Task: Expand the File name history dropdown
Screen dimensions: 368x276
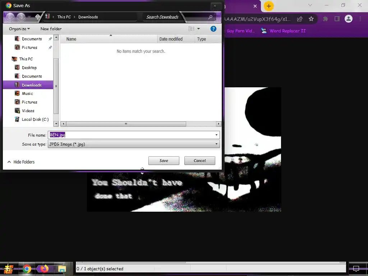Action: [x=216, y=135]
